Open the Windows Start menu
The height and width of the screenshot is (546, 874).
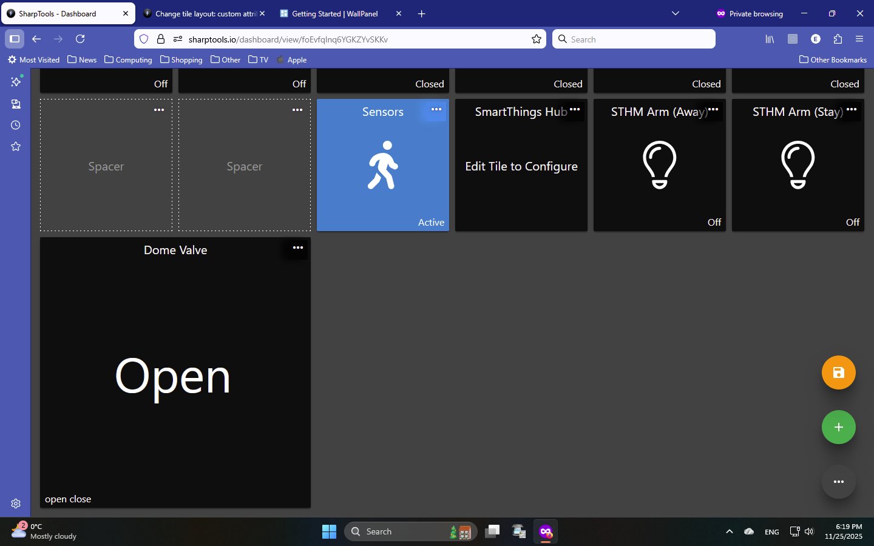(x=329, y=531)
